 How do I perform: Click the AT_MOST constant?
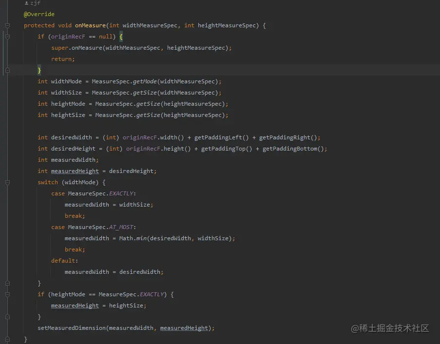tap(121, 227)
